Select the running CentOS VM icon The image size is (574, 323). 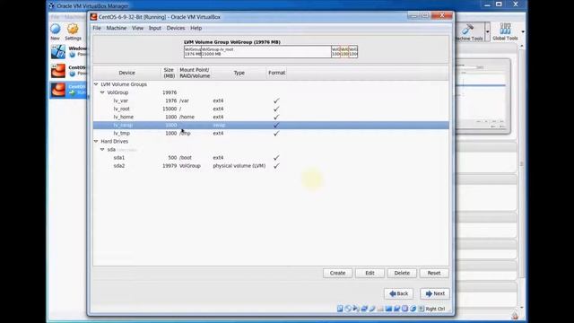pos(58,90)
